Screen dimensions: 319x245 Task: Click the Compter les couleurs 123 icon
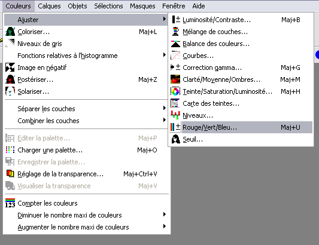click(x=10, y=203)
